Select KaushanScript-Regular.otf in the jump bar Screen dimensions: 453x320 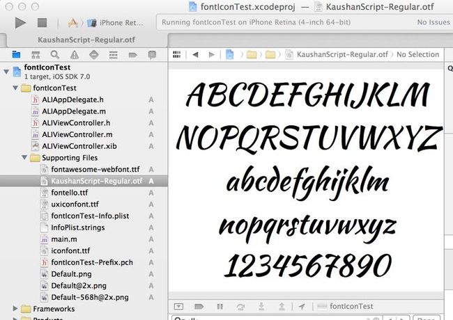pos(342,54)
